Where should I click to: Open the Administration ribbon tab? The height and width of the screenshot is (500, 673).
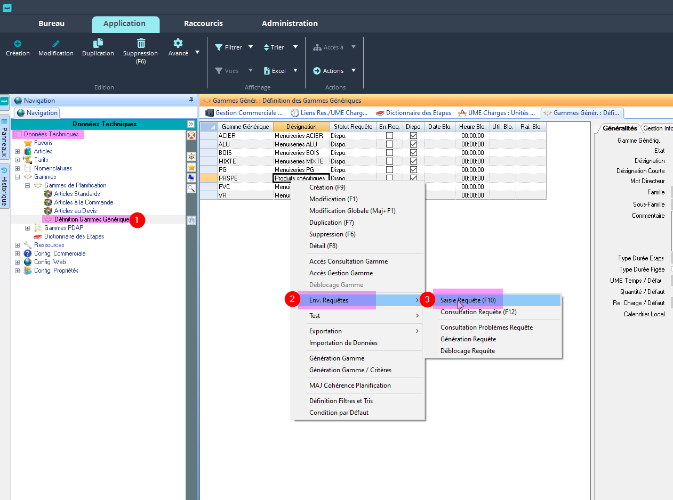coord(290,23)
